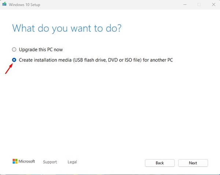Screen dimensions: 220x175
Task: Click 'Create installation media (USB flash drive…' label
Action: click(x=96, y=60)
